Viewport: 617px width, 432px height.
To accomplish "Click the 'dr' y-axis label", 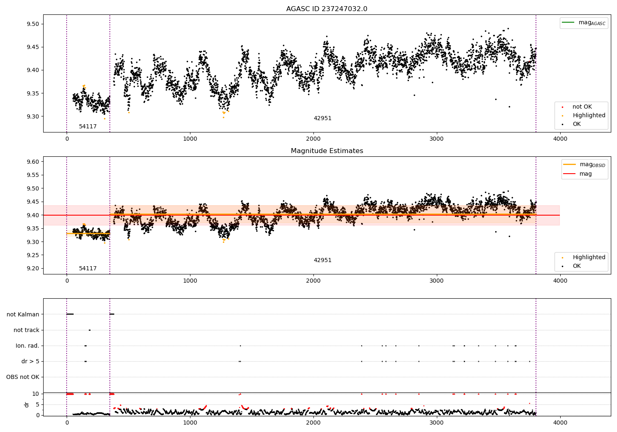I will pos(27,404).
